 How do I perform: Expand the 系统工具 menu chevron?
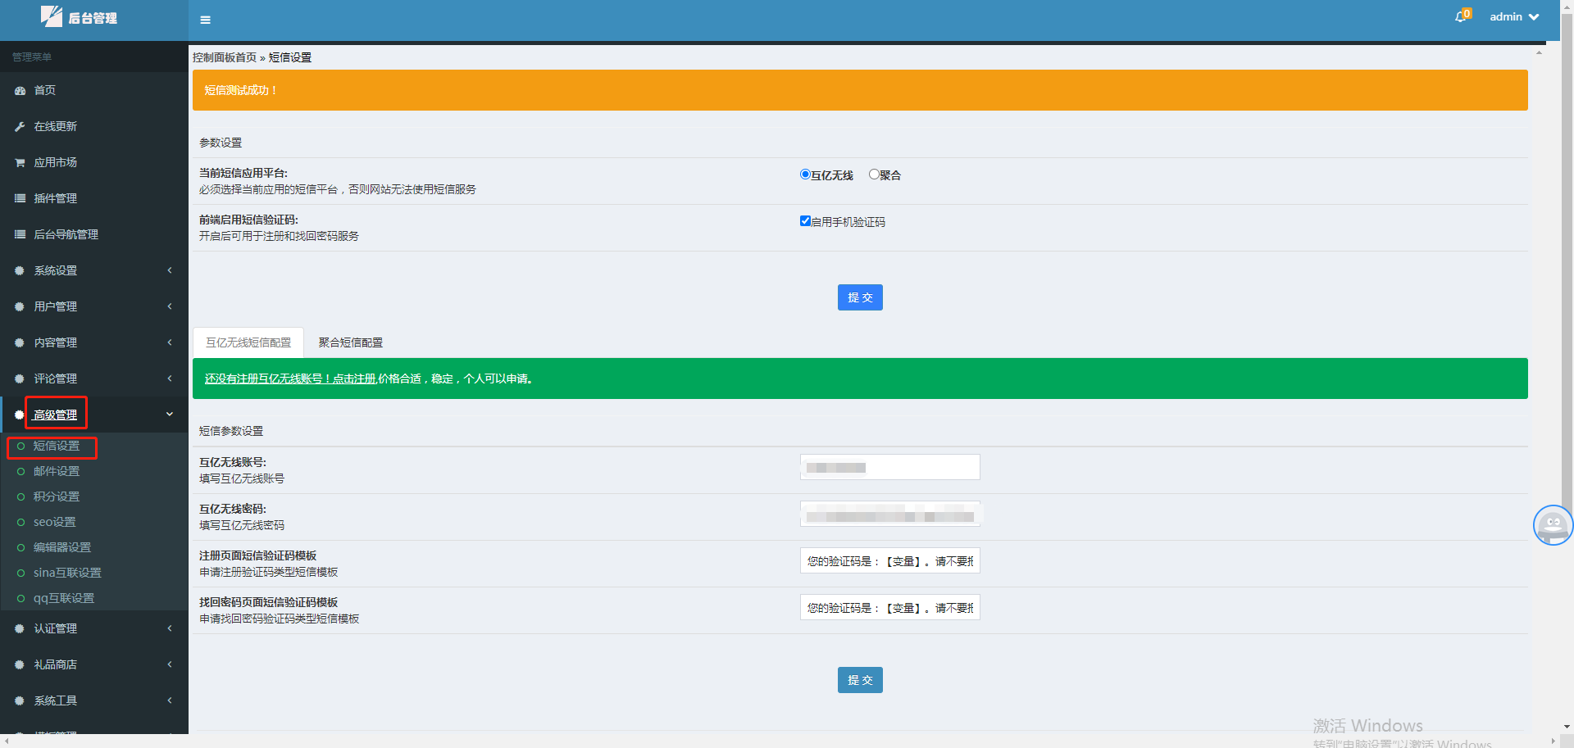[170, 700]
